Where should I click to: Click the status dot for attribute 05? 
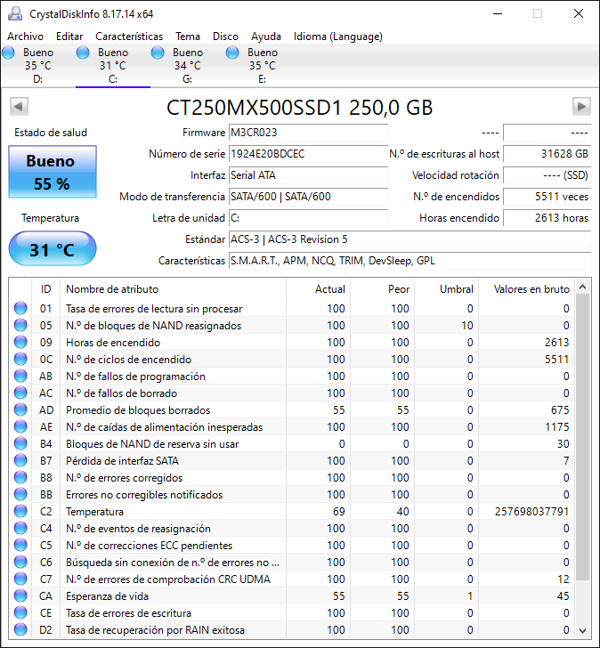click(20, 325)
